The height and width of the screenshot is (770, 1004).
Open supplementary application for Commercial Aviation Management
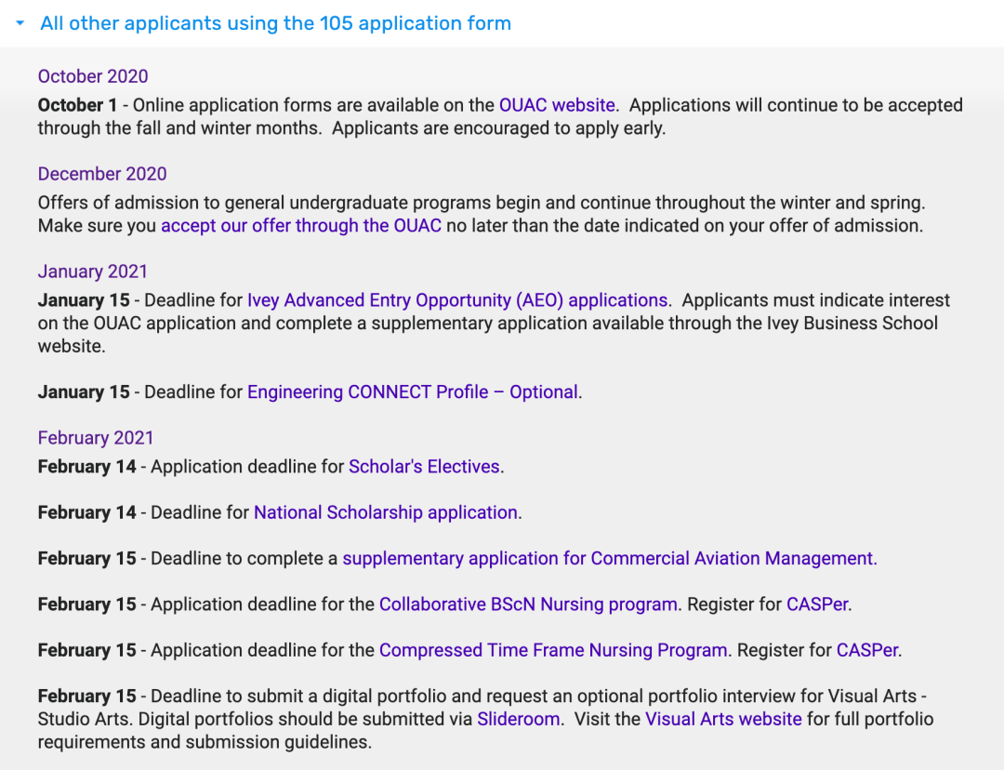(x=610, y=559)
